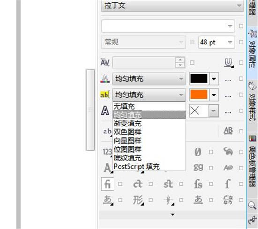Click the orange background fill swatch
This screenshot has height=229, width=258.
click(x=199, y=95)
